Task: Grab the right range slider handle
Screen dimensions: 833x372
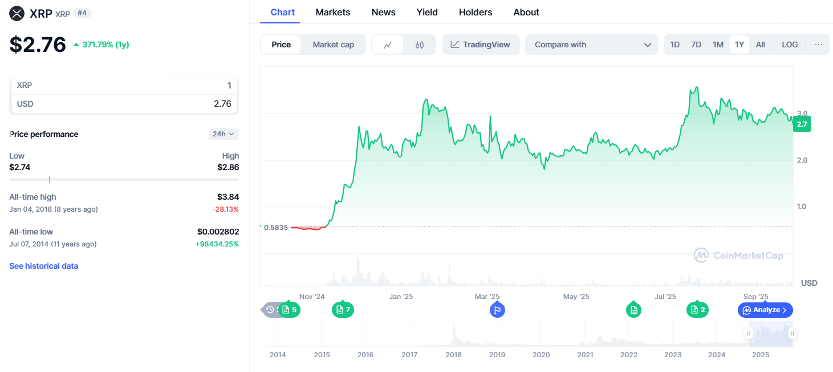Action: click(792, 333)
